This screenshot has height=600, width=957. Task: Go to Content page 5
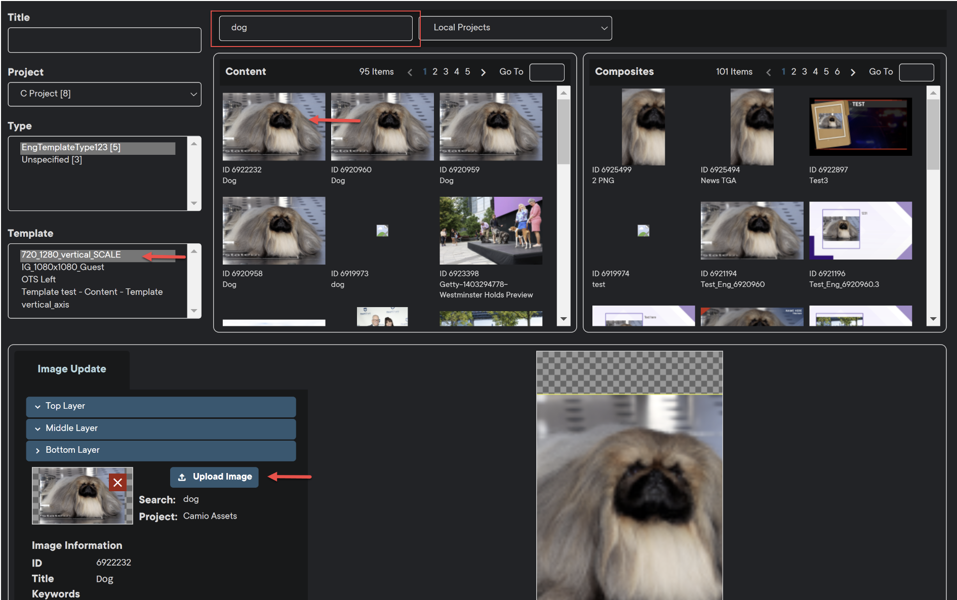467,72
